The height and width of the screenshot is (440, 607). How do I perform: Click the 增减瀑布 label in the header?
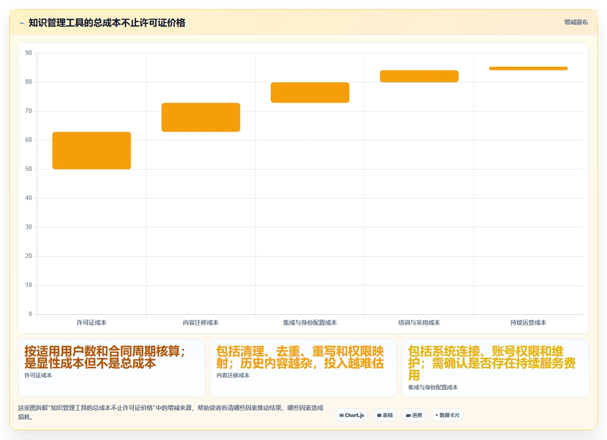(576, 22)
